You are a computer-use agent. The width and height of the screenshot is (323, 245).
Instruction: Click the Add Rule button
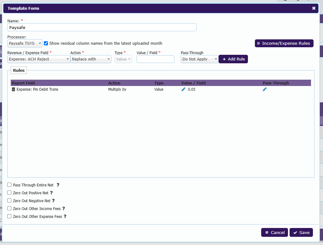[x=233, y=59]
